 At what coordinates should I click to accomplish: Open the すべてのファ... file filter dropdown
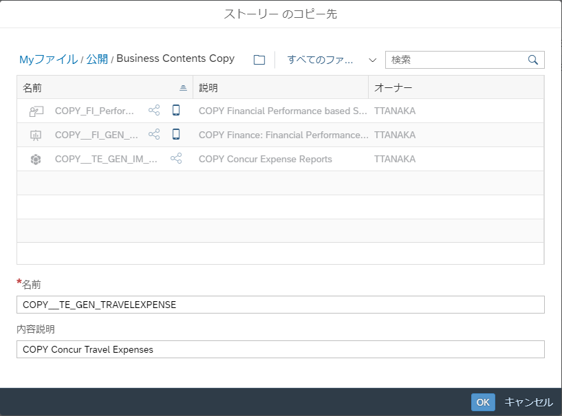332,60
